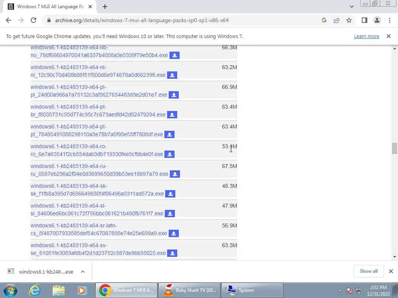The width and height of the screenshot is (398, 298).
Task: Show hidden system tray icons
Action: [340, 291]
